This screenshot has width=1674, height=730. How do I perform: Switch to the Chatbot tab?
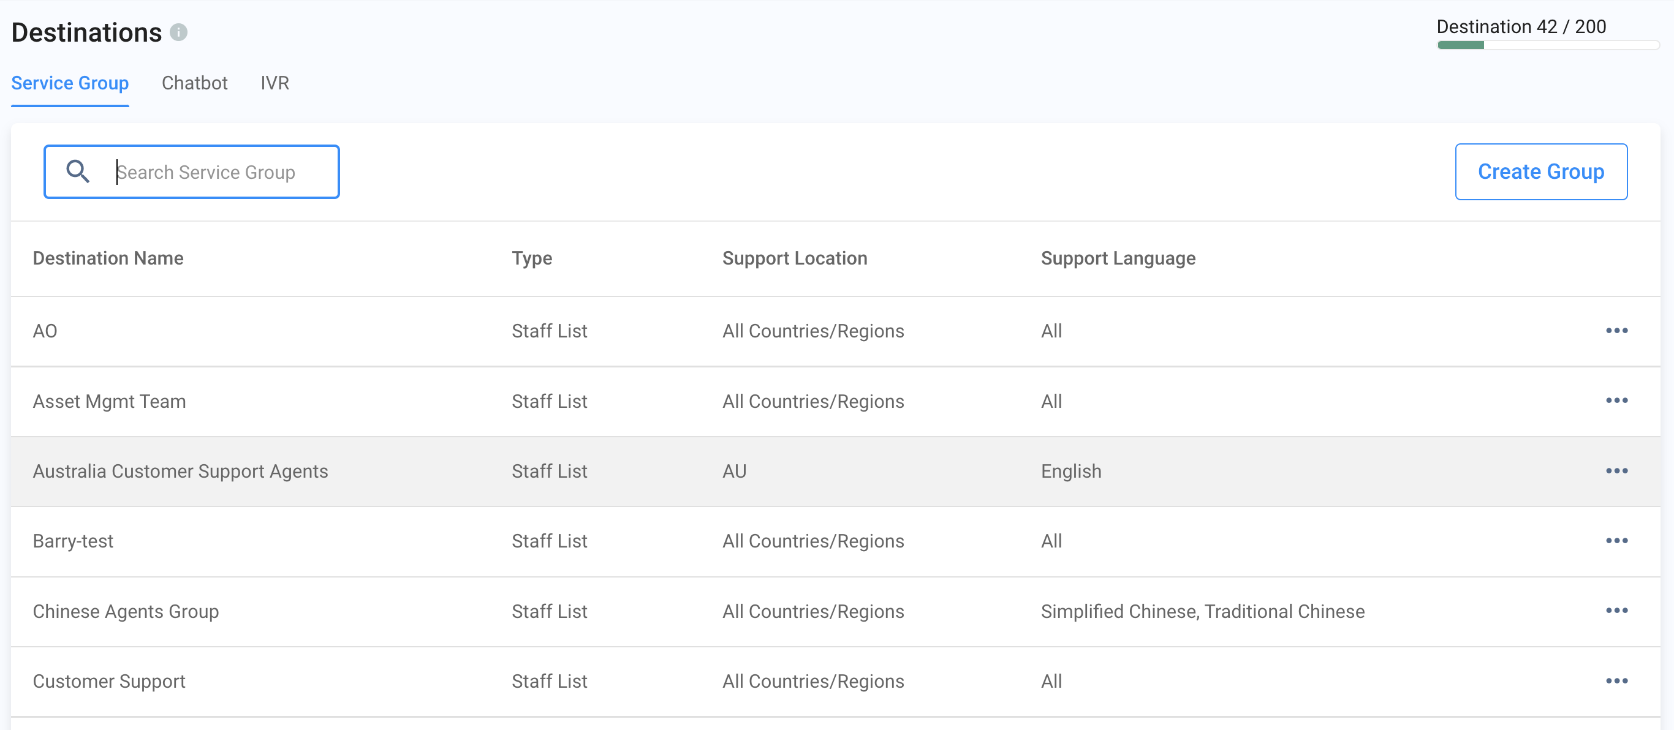194,83
